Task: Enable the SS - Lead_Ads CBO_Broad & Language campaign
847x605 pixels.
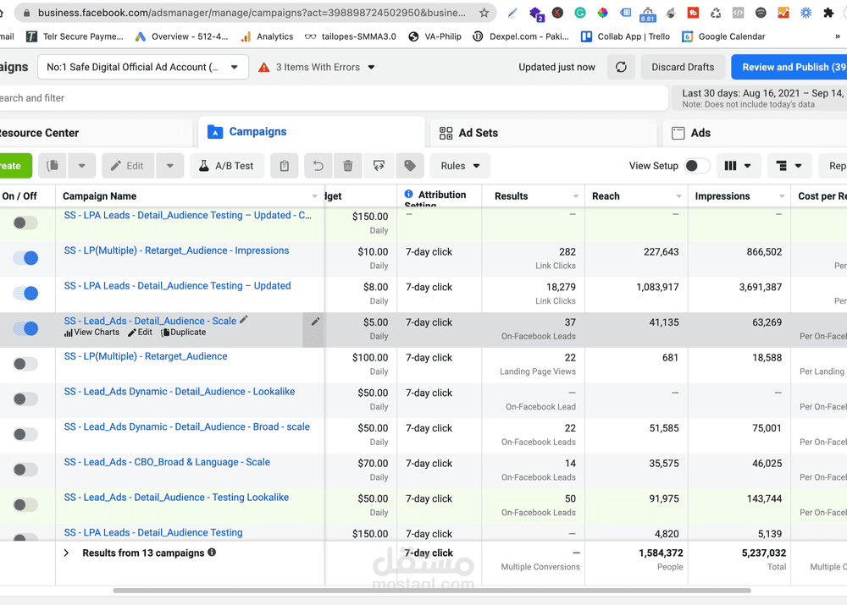Action: (25, 470)
